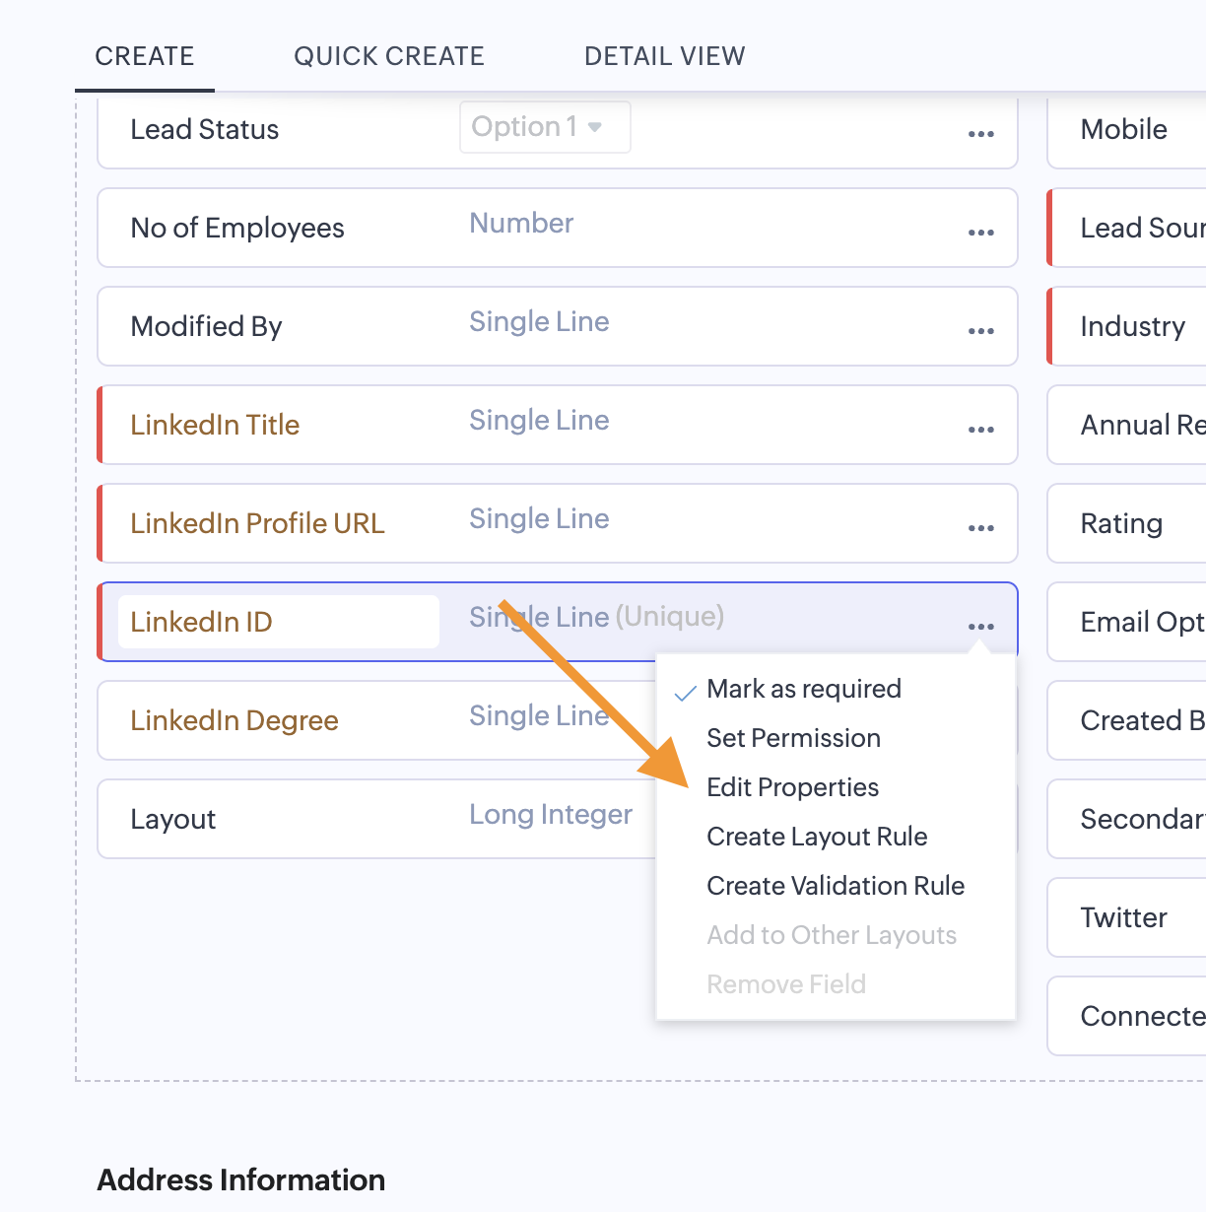Open the LinkedIn ID row's three-dot menu
The width and height of the screenshot is (1206, 1212).
(x=980, y=627)
